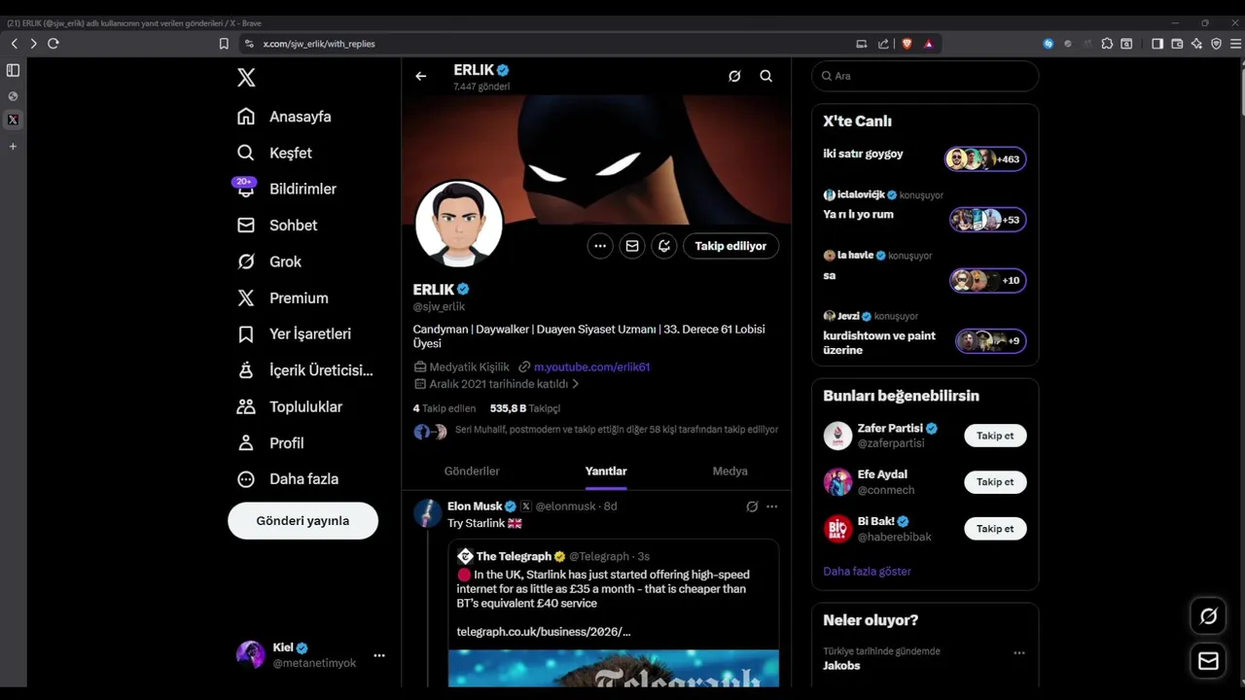Open floating Grok button at bottom right
Image resolution: width=1245 pixels, height=700 pixels.
click(1209, 615)
